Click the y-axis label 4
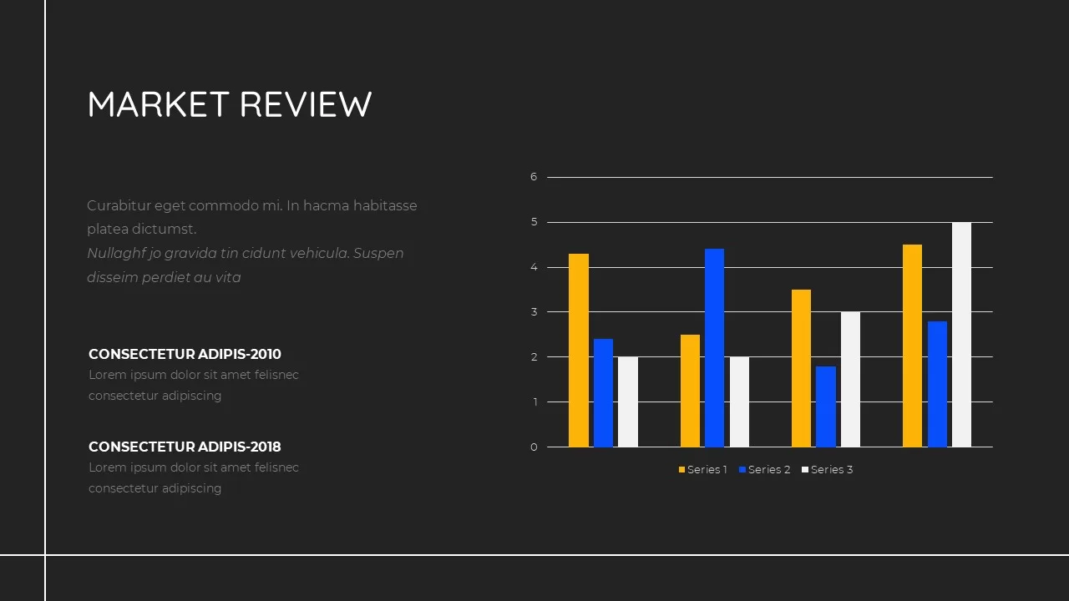The height and width of the screenshot is (601, 1069). pos(534,267)
